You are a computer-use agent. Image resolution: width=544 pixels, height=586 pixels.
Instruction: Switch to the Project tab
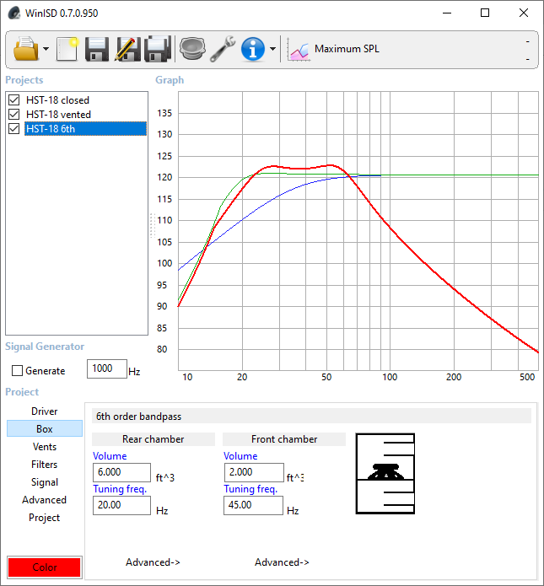[45, 518]
